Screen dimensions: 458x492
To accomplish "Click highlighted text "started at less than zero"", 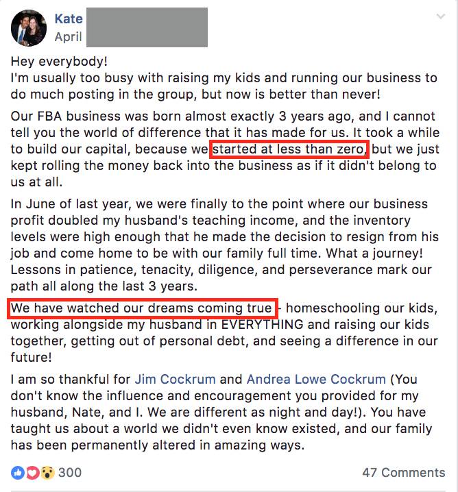I will (x=291, y=149).
